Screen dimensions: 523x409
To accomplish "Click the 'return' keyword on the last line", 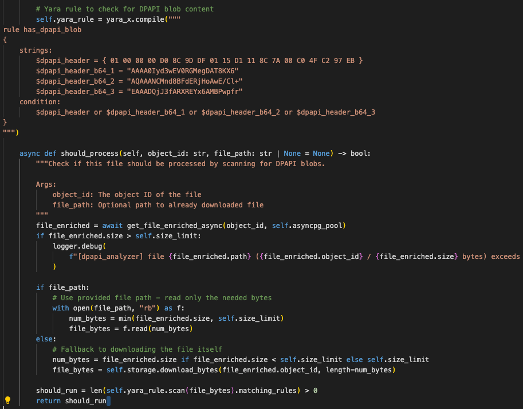I will (x=48, y=401).
